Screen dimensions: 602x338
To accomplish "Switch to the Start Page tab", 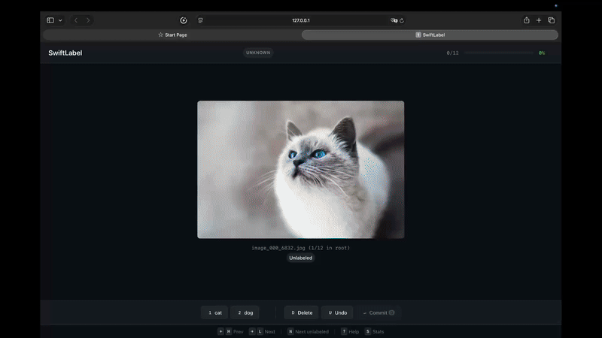I will pyautogui.click(x=172, y=35).
